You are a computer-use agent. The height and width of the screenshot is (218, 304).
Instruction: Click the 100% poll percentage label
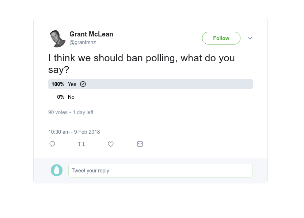tap(58, 84)
